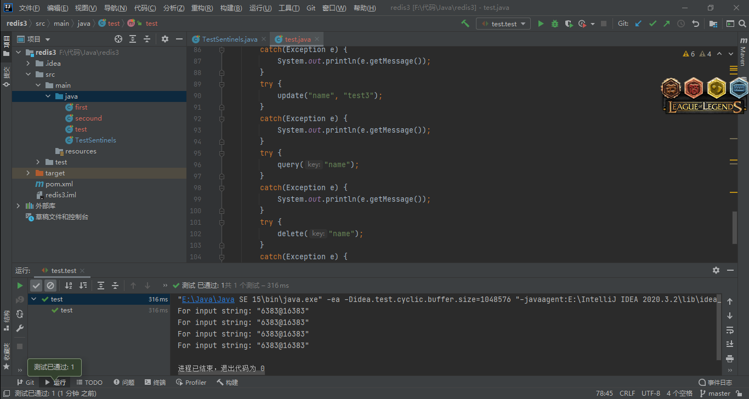Open the test.test run configuration dropdown
749x399 pixels.
(x=503, y=24)
